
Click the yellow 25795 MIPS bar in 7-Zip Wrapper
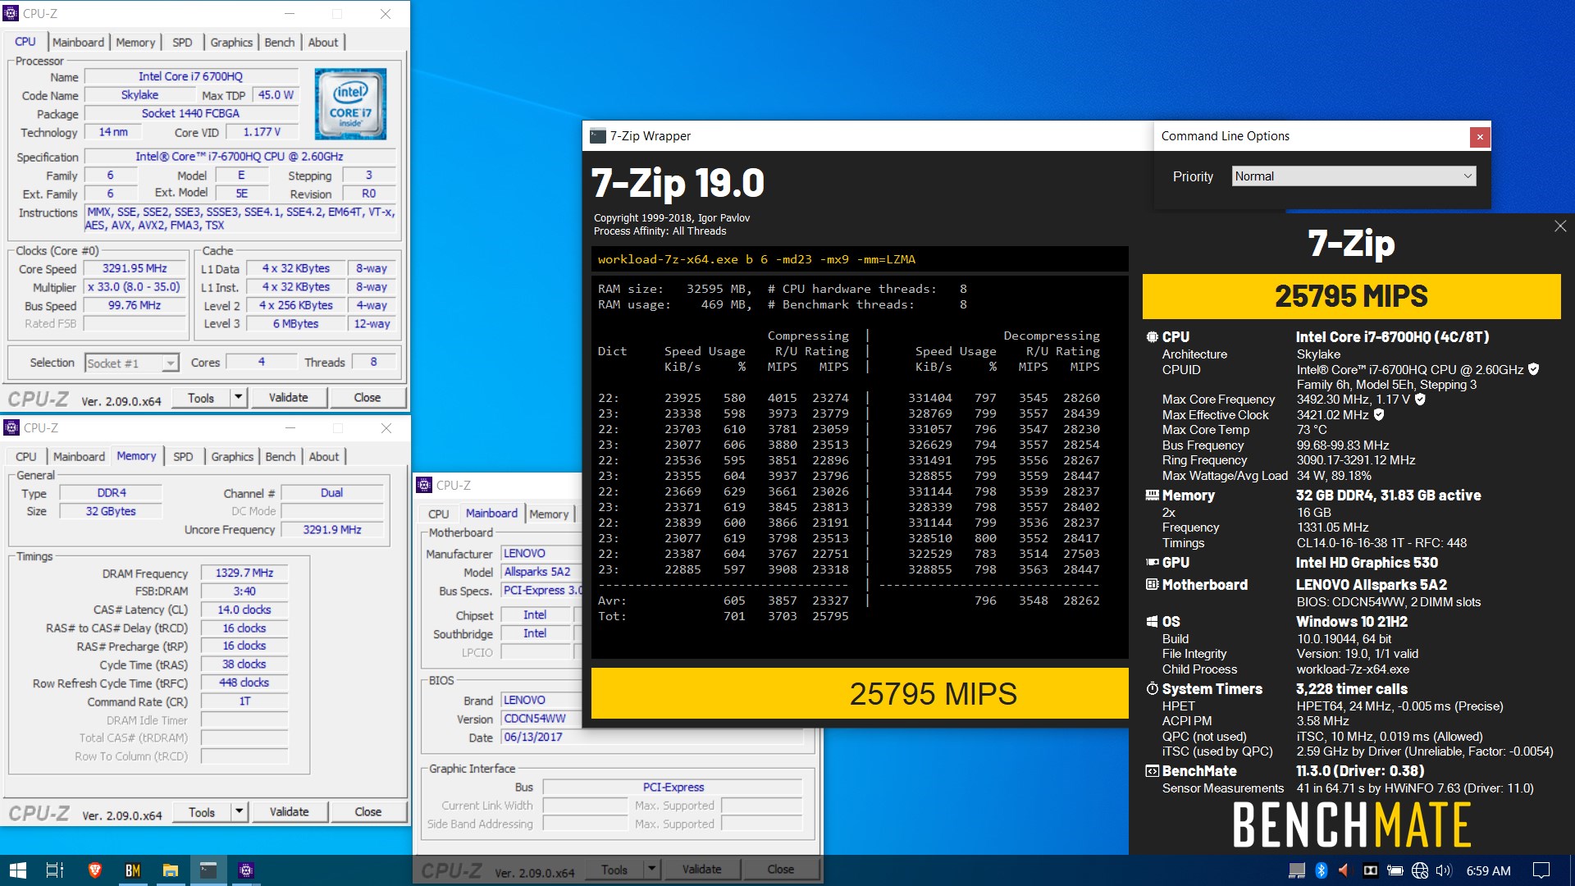860,693
